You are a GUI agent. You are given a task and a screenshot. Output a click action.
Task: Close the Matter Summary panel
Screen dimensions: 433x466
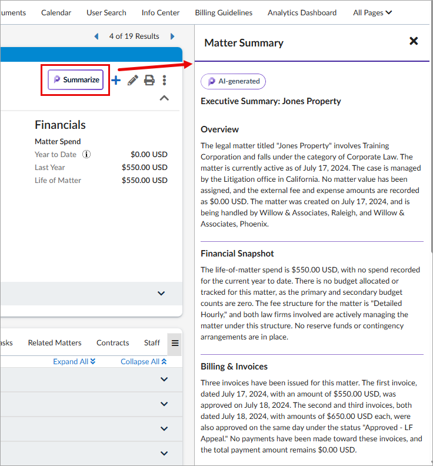414,41
